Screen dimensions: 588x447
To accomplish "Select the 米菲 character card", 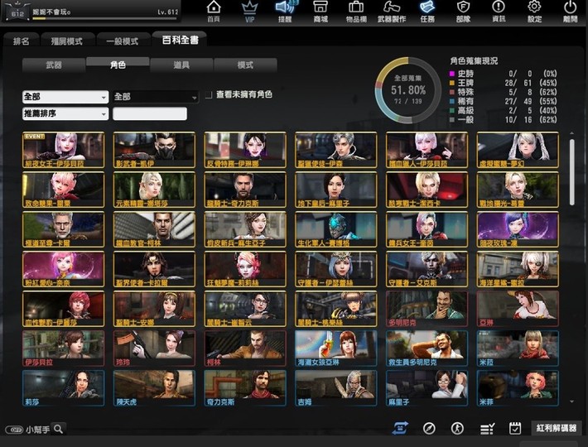I will click(518, 387).
